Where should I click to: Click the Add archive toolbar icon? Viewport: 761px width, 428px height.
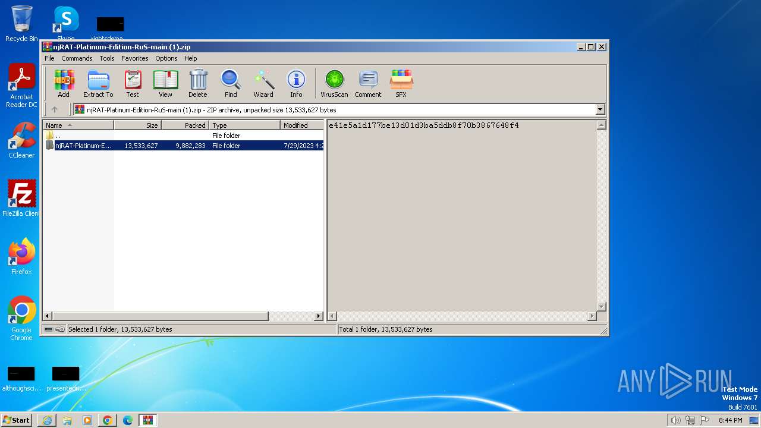click(x=64, y=84)
